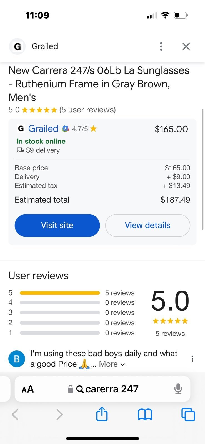
Task: Go back with the Safari back arrow
Action: (15, 415)
